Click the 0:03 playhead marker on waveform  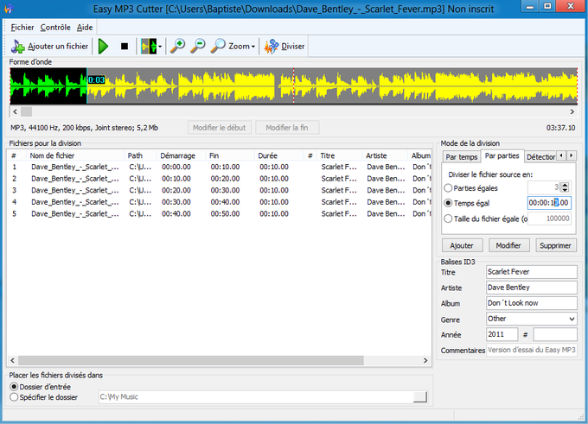96,79
